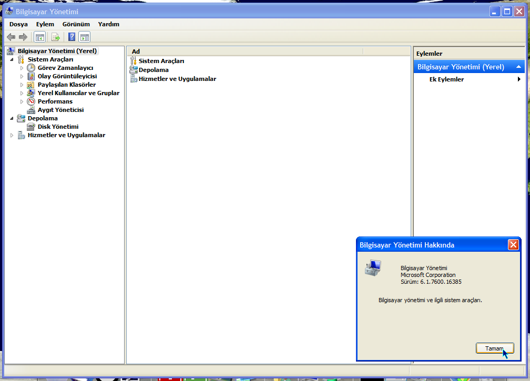530x381 pixels.
Task: Click the Hizmetler ve Uygulamalar icon in the center list
Action: click(x=134, y=79)
